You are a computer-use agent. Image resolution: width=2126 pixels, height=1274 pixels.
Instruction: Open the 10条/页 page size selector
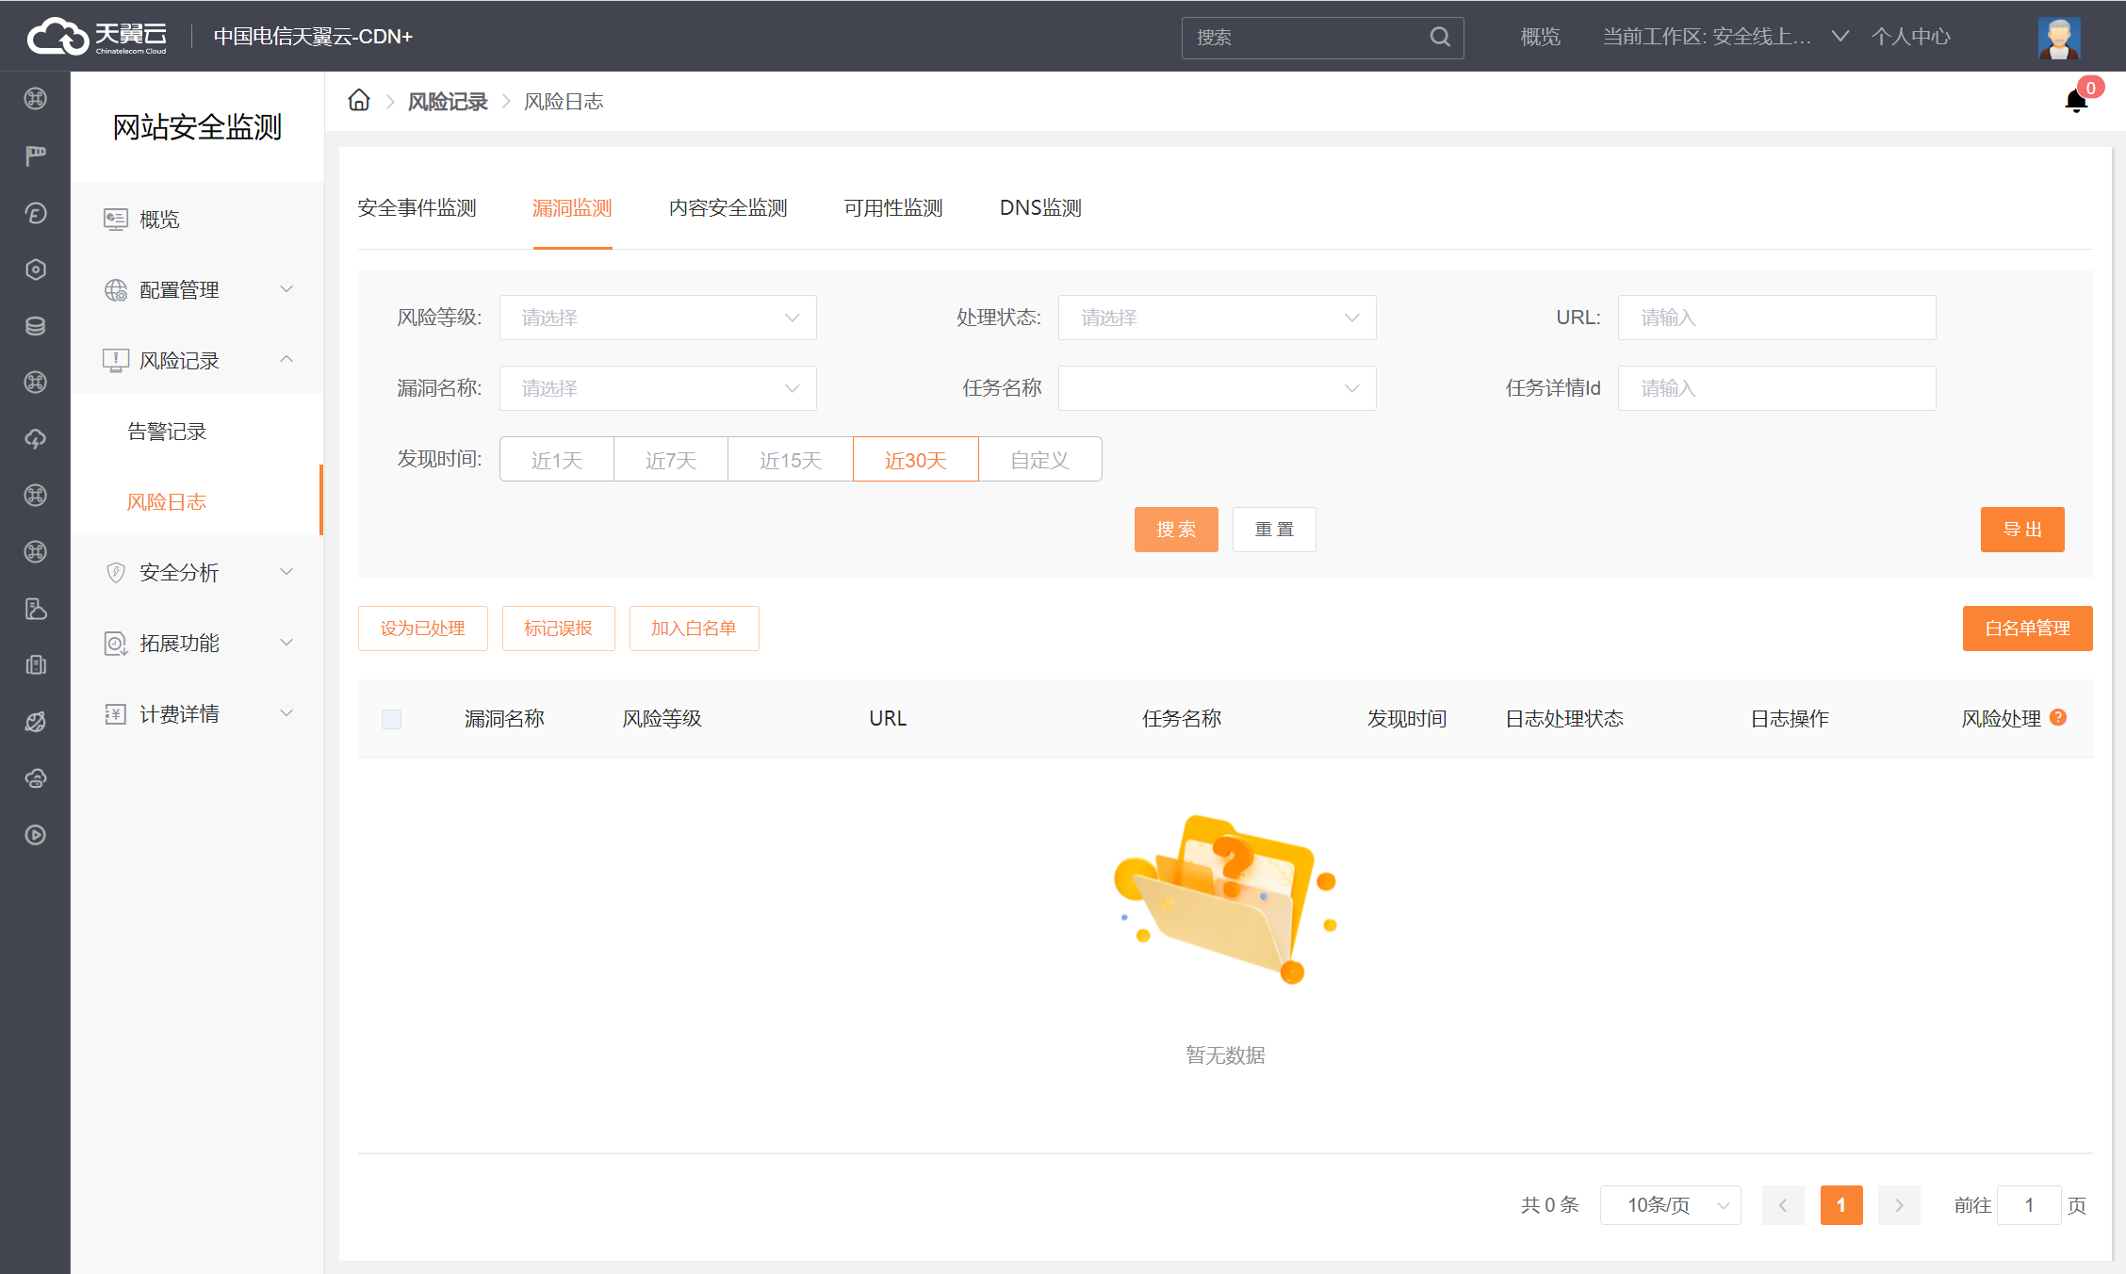(1669, 1205)
